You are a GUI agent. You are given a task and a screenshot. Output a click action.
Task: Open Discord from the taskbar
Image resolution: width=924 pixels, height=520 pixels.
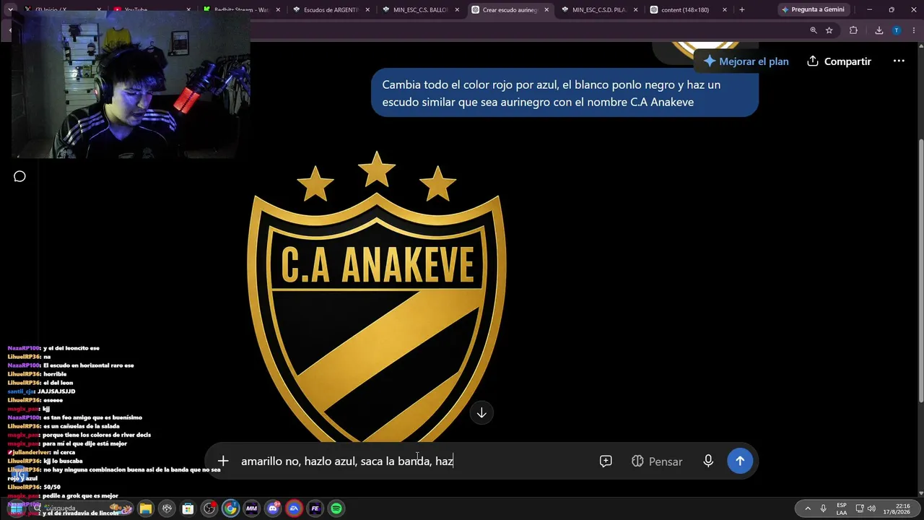273,508
